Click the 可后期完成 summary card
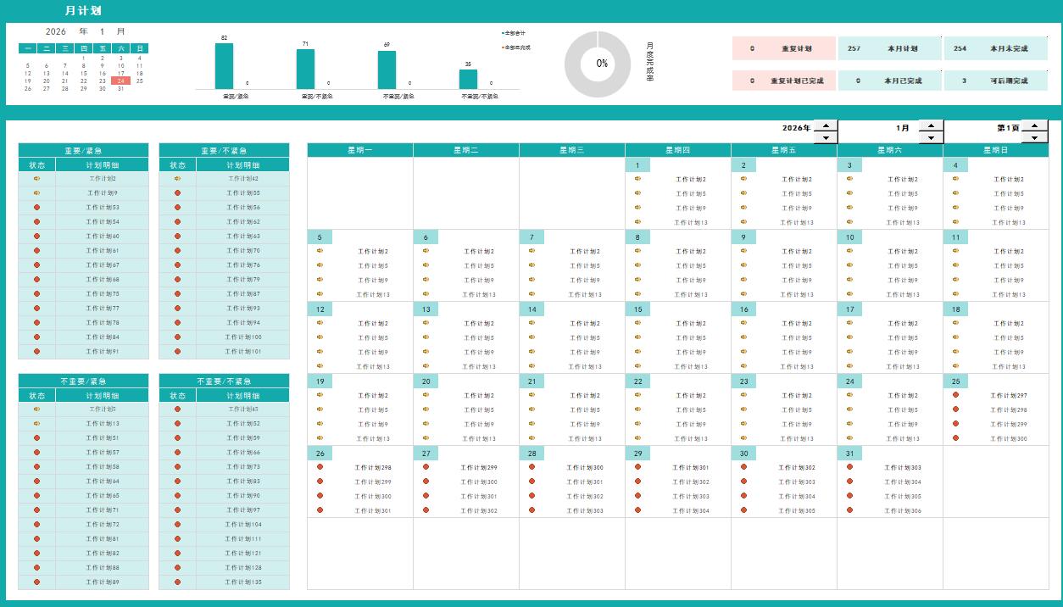The image size is (1063, 607). (x=995, y=81)
